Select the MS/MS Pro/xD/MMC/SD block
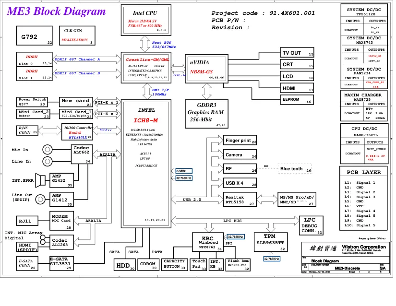The width and height of the screenshot is (396, 306). (297, 200)
